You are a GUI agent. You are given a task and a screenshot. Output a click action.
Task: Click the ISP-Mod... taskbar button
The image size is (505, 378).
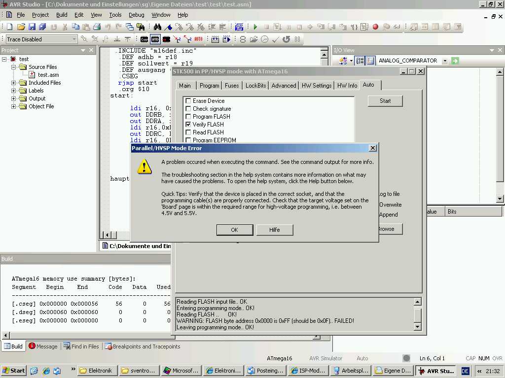click(309, 371)
